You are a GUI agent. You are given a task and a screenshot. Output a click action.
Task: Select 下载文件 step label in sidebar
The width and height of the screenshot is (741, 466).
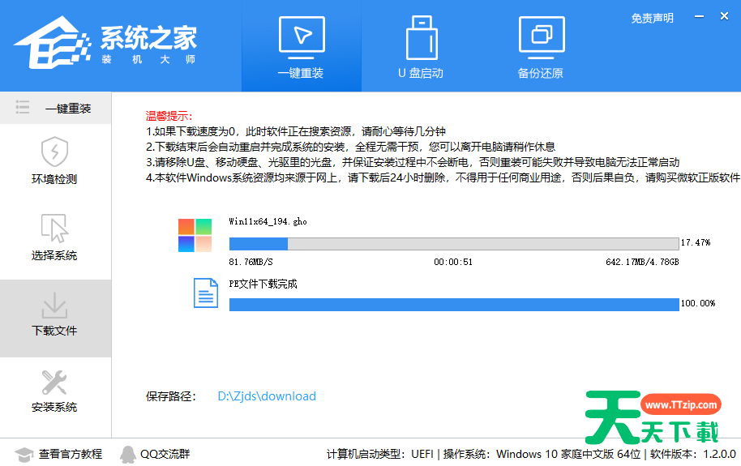tap(54, 331)
